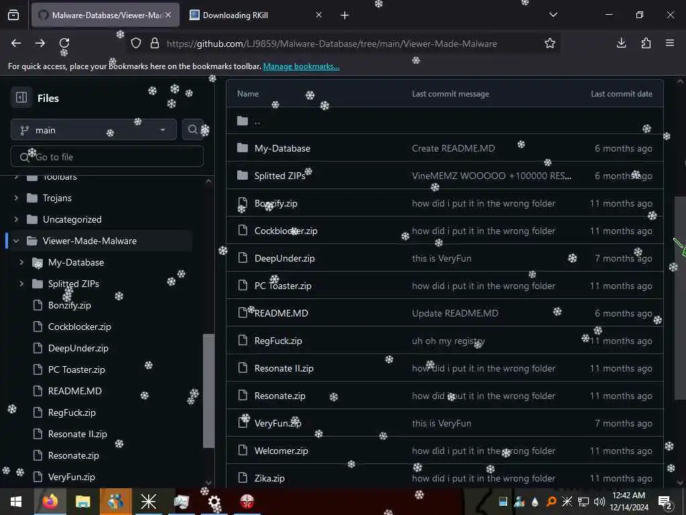Go forward using the browser forward arrow
The height and width of the screenshot is (515, 686).
coord(40,43)
